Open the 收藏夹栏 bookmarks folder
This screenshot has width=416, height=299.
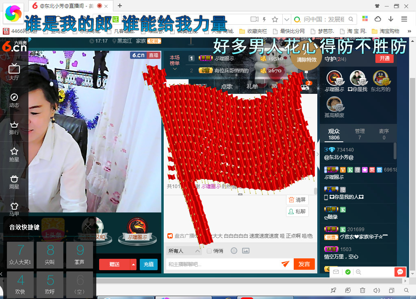tap(253, 31)
